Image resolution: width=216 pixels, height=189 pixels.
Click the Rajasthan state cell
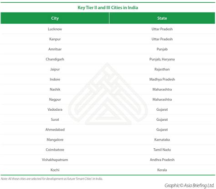click(162, 69)
